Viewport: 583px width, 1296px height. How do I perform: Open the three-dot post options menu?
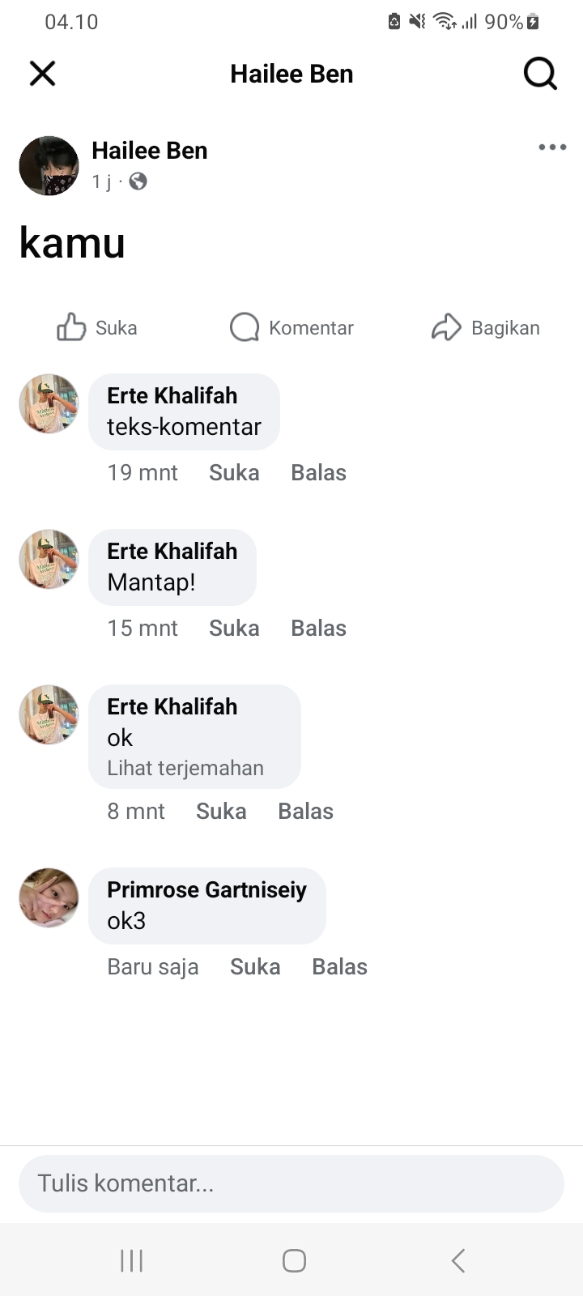tap(552, 147)
